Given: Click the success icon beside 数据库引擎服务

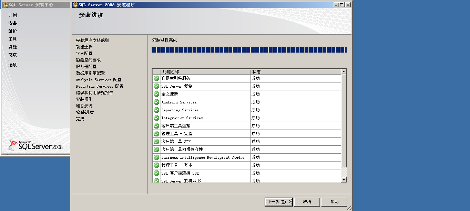Looking at the screenshot, I should [x=156, y=78].
